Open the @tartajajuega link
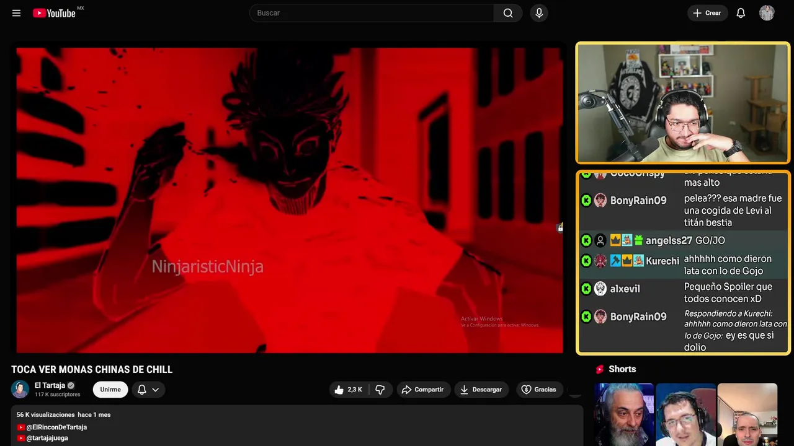This screenshot has height=446, width=794. 47,438
